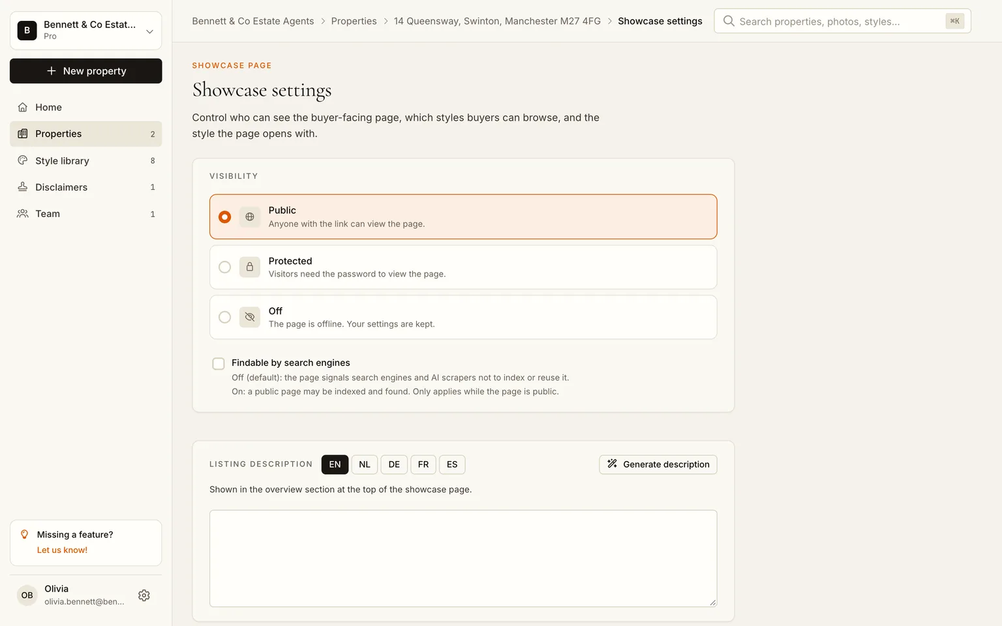Click the plus icon in New property
Image resolution: width=1002 pixels, height=626 pixels.
(52, 71)
